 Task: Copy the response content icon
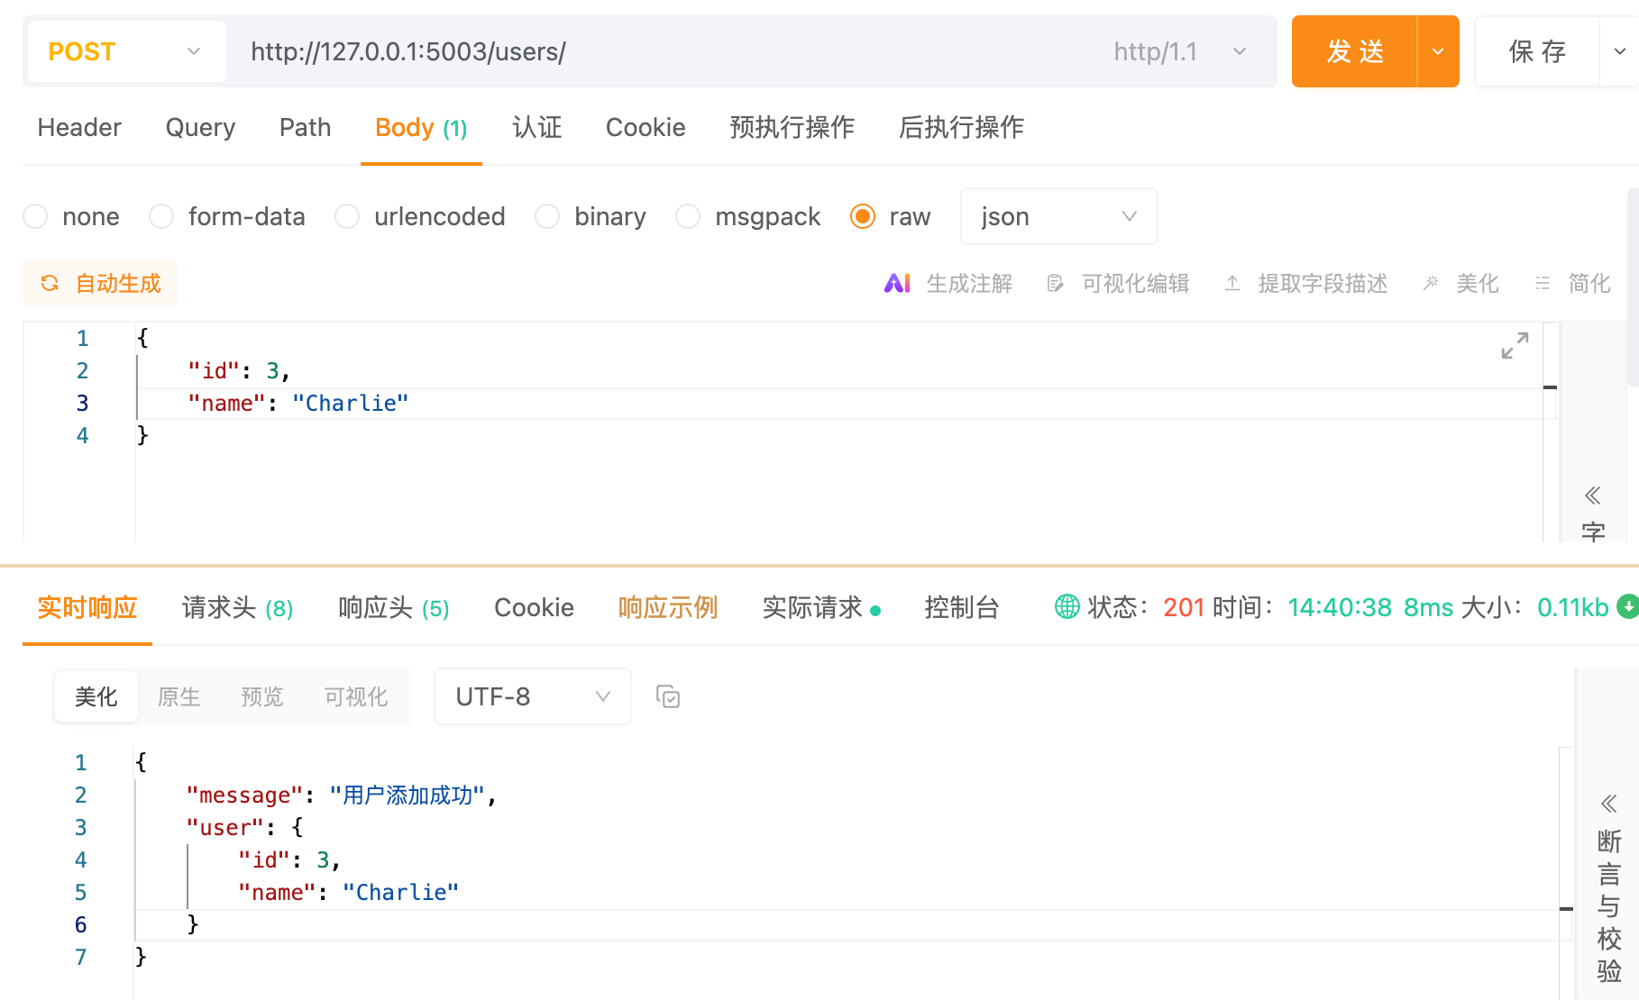[x=668, y=696]
